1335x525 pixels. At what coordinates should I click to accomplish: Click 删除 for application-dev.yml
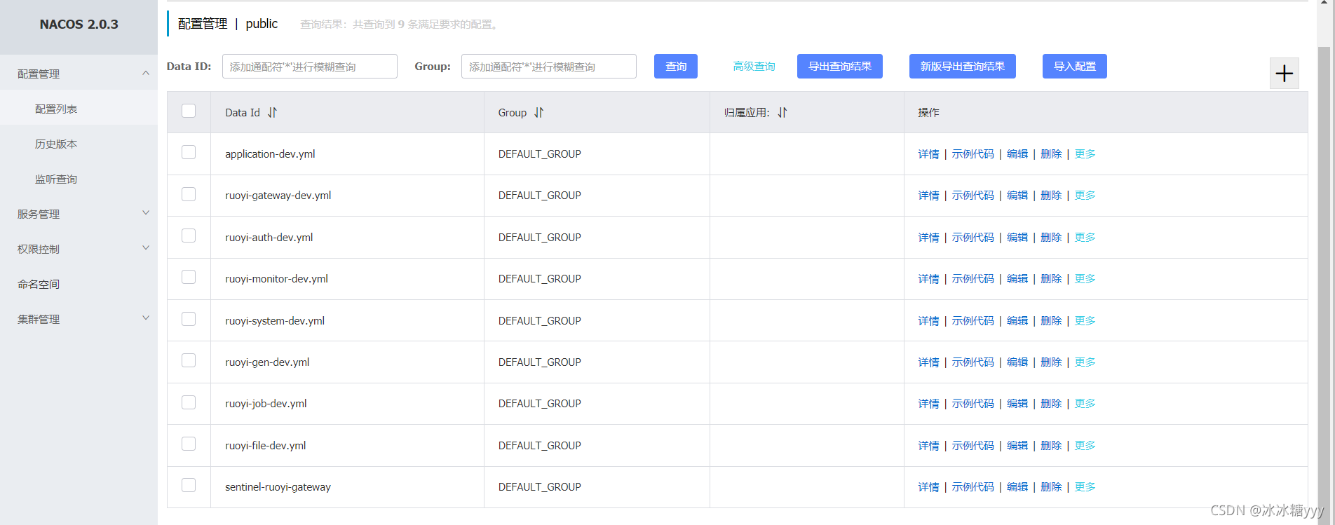pyautogui.click(x=1051, y=154)
